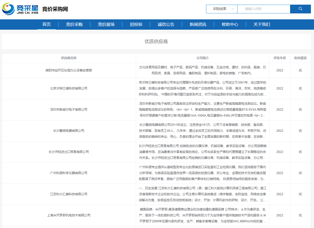Open the 采购结果 search type dropdown
Viewport: 314px width, 228px height.
222,9
